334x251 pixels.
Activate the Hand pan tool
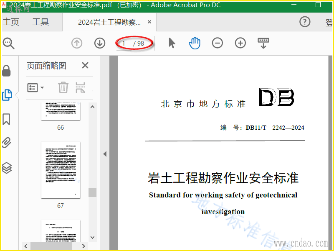coord(195,43)
